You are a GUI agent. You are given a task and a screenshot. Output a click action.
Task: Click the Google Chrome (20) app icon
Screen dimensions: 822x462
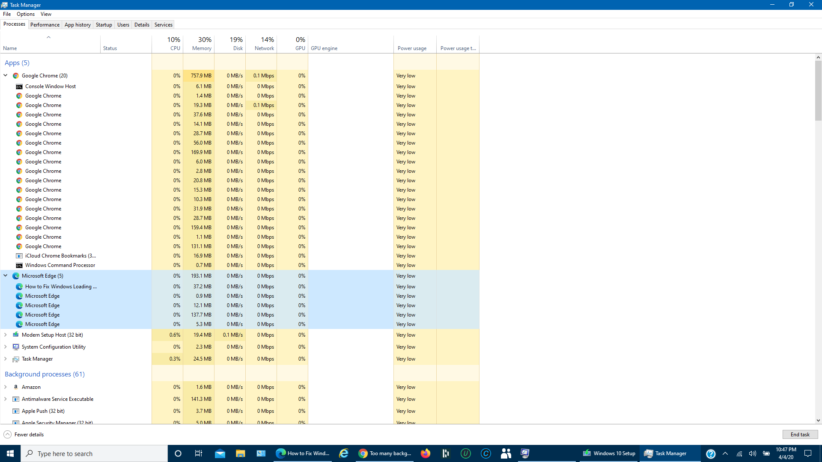click(16, 76)
